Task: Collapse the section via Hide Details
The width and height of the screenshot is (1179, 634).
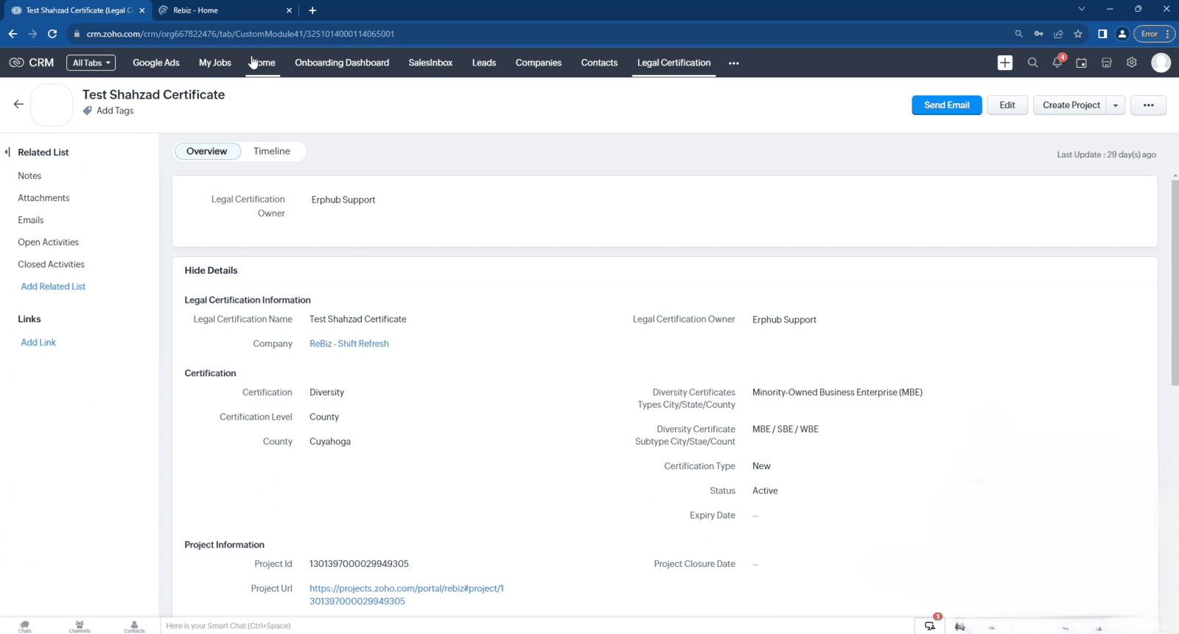Action: coord(211,270)
